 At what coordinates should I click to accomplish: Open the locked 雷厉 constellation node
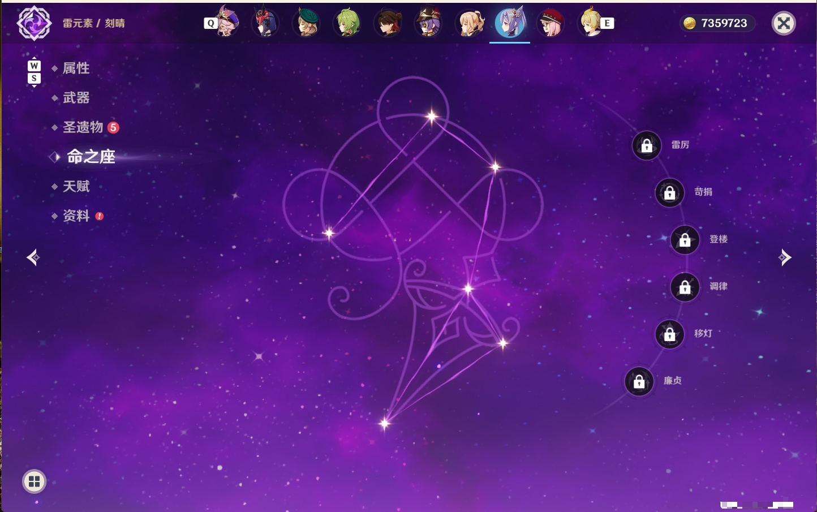coord(647,146)
